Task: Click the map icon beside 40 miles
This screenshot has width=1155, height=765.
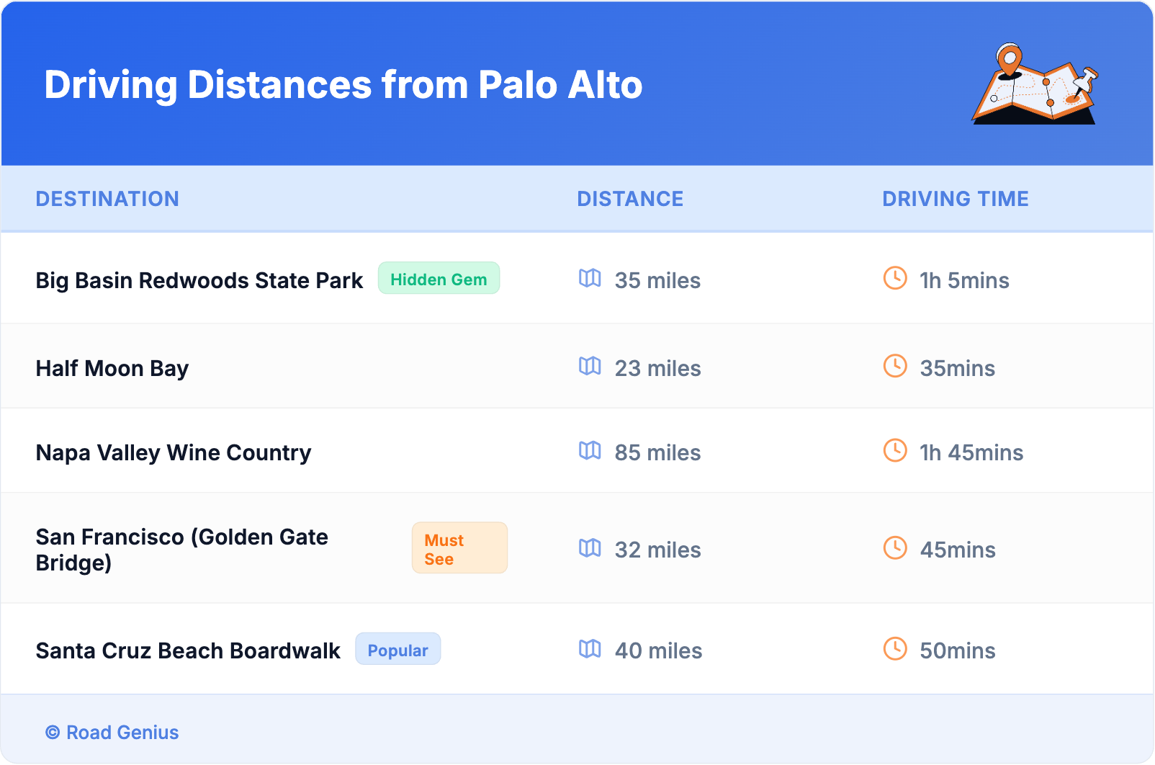Action: pyautogui.click(x=590, y=649)
